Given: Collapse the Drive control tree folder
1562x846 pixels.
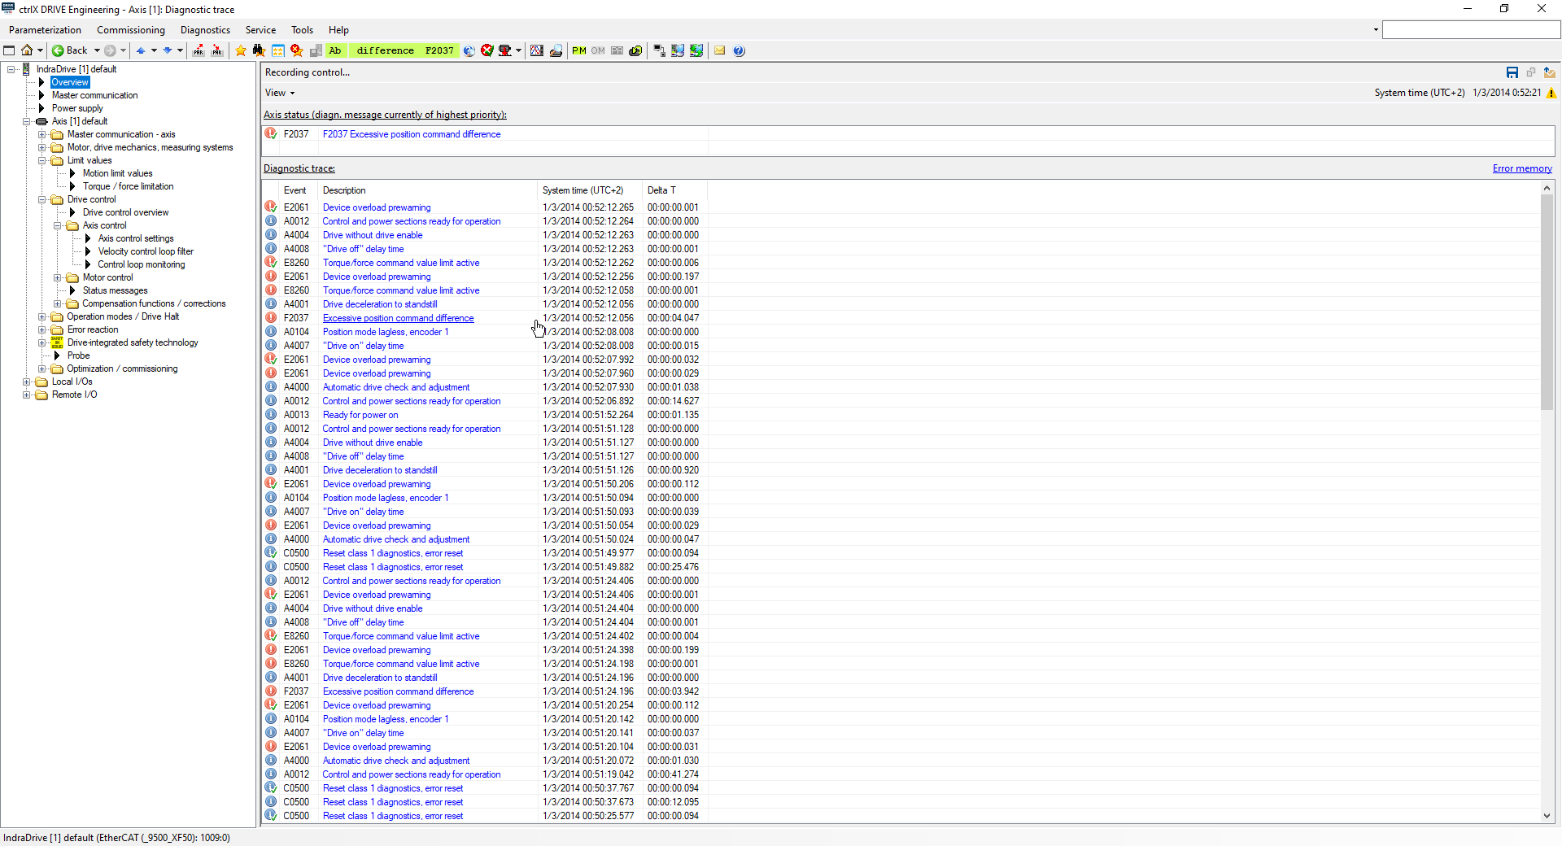Looking at the screenshot, I should click(x=42, y=199).
